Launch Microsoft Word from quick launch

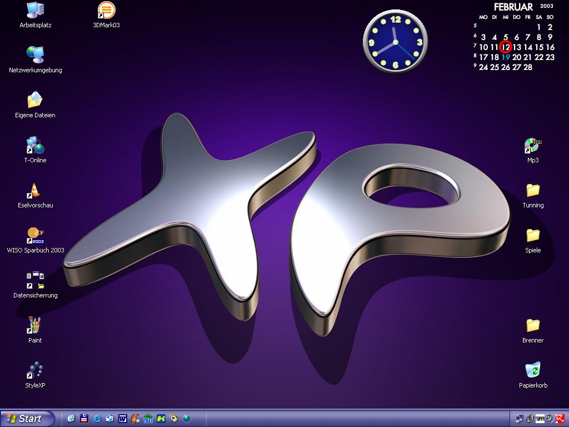click(x=123, y=419)
